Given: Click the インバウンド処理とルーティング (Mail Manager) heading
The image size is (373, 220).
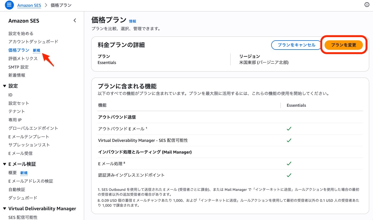Looking at the screenshot, I should (x=145, y=152).
